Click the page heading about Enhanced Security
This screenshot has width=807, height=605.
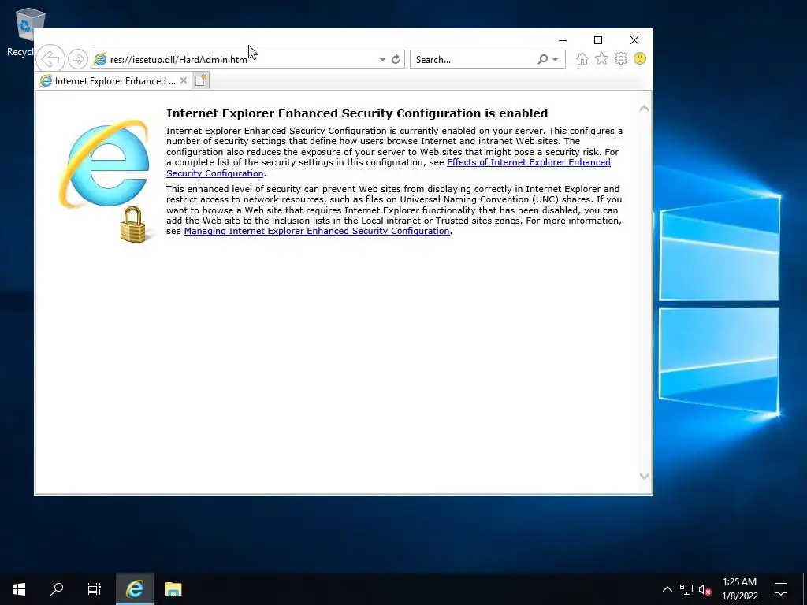(x=357, y=113)
